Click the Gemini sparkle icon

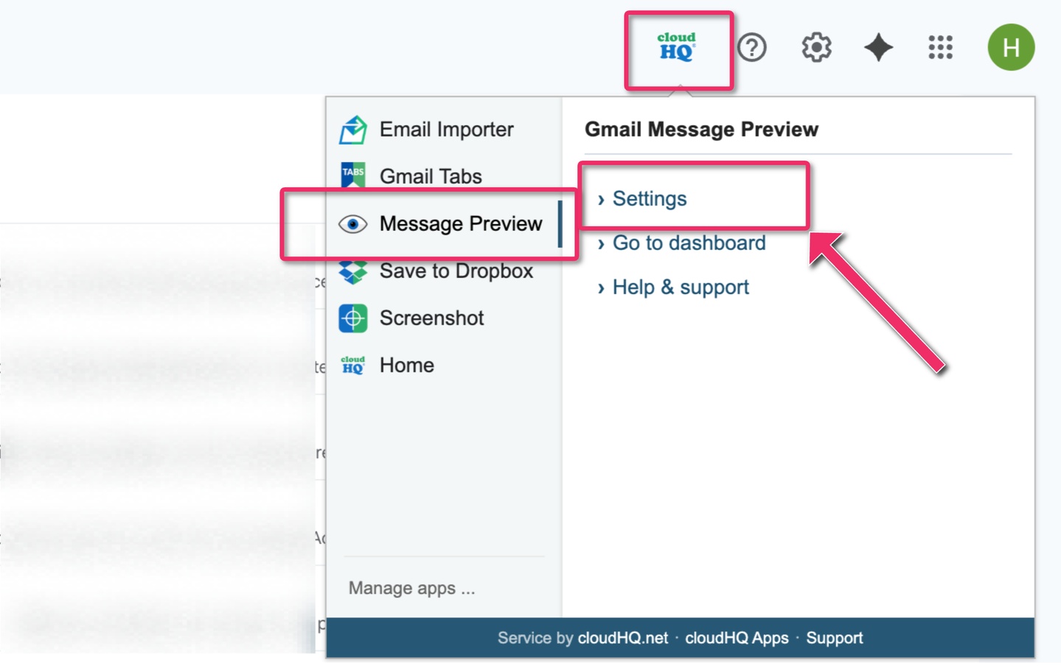(878, 47)
